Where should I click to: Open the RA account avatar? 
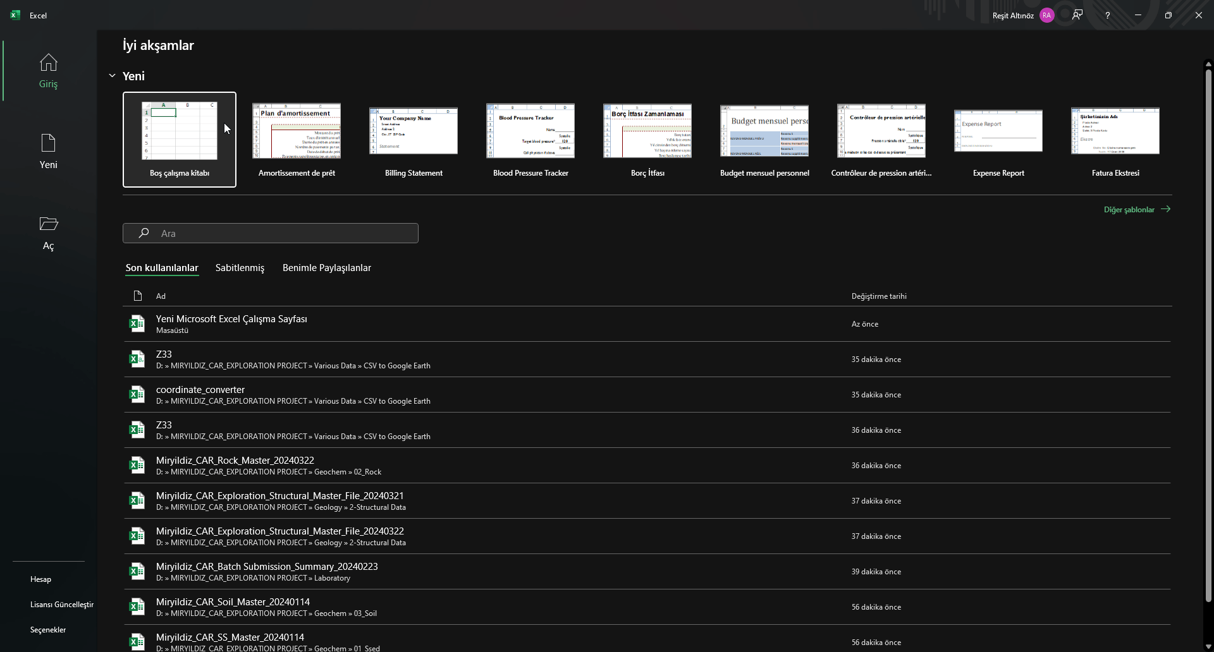pos(1047,15)
